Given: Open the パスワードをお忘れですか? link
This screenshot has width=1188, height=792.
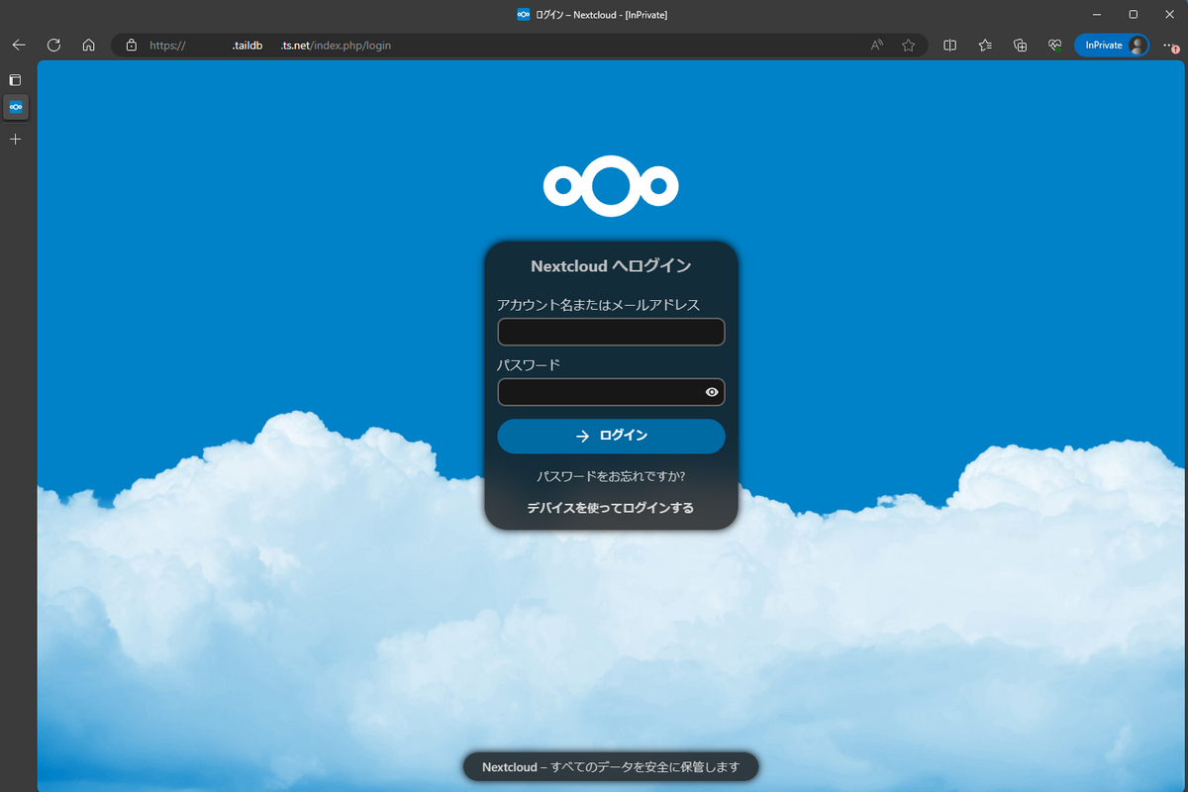Looking at the screenshot, I should (611, 476).
